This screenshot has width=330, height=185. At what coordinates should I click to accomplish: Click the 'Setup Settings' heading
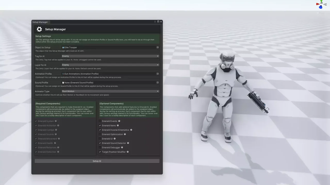43,36
